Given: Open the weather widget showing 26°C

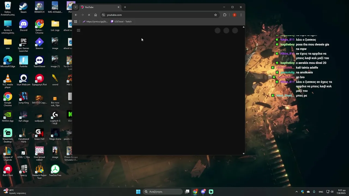Looking at the screenshot, I should (15, 192).
